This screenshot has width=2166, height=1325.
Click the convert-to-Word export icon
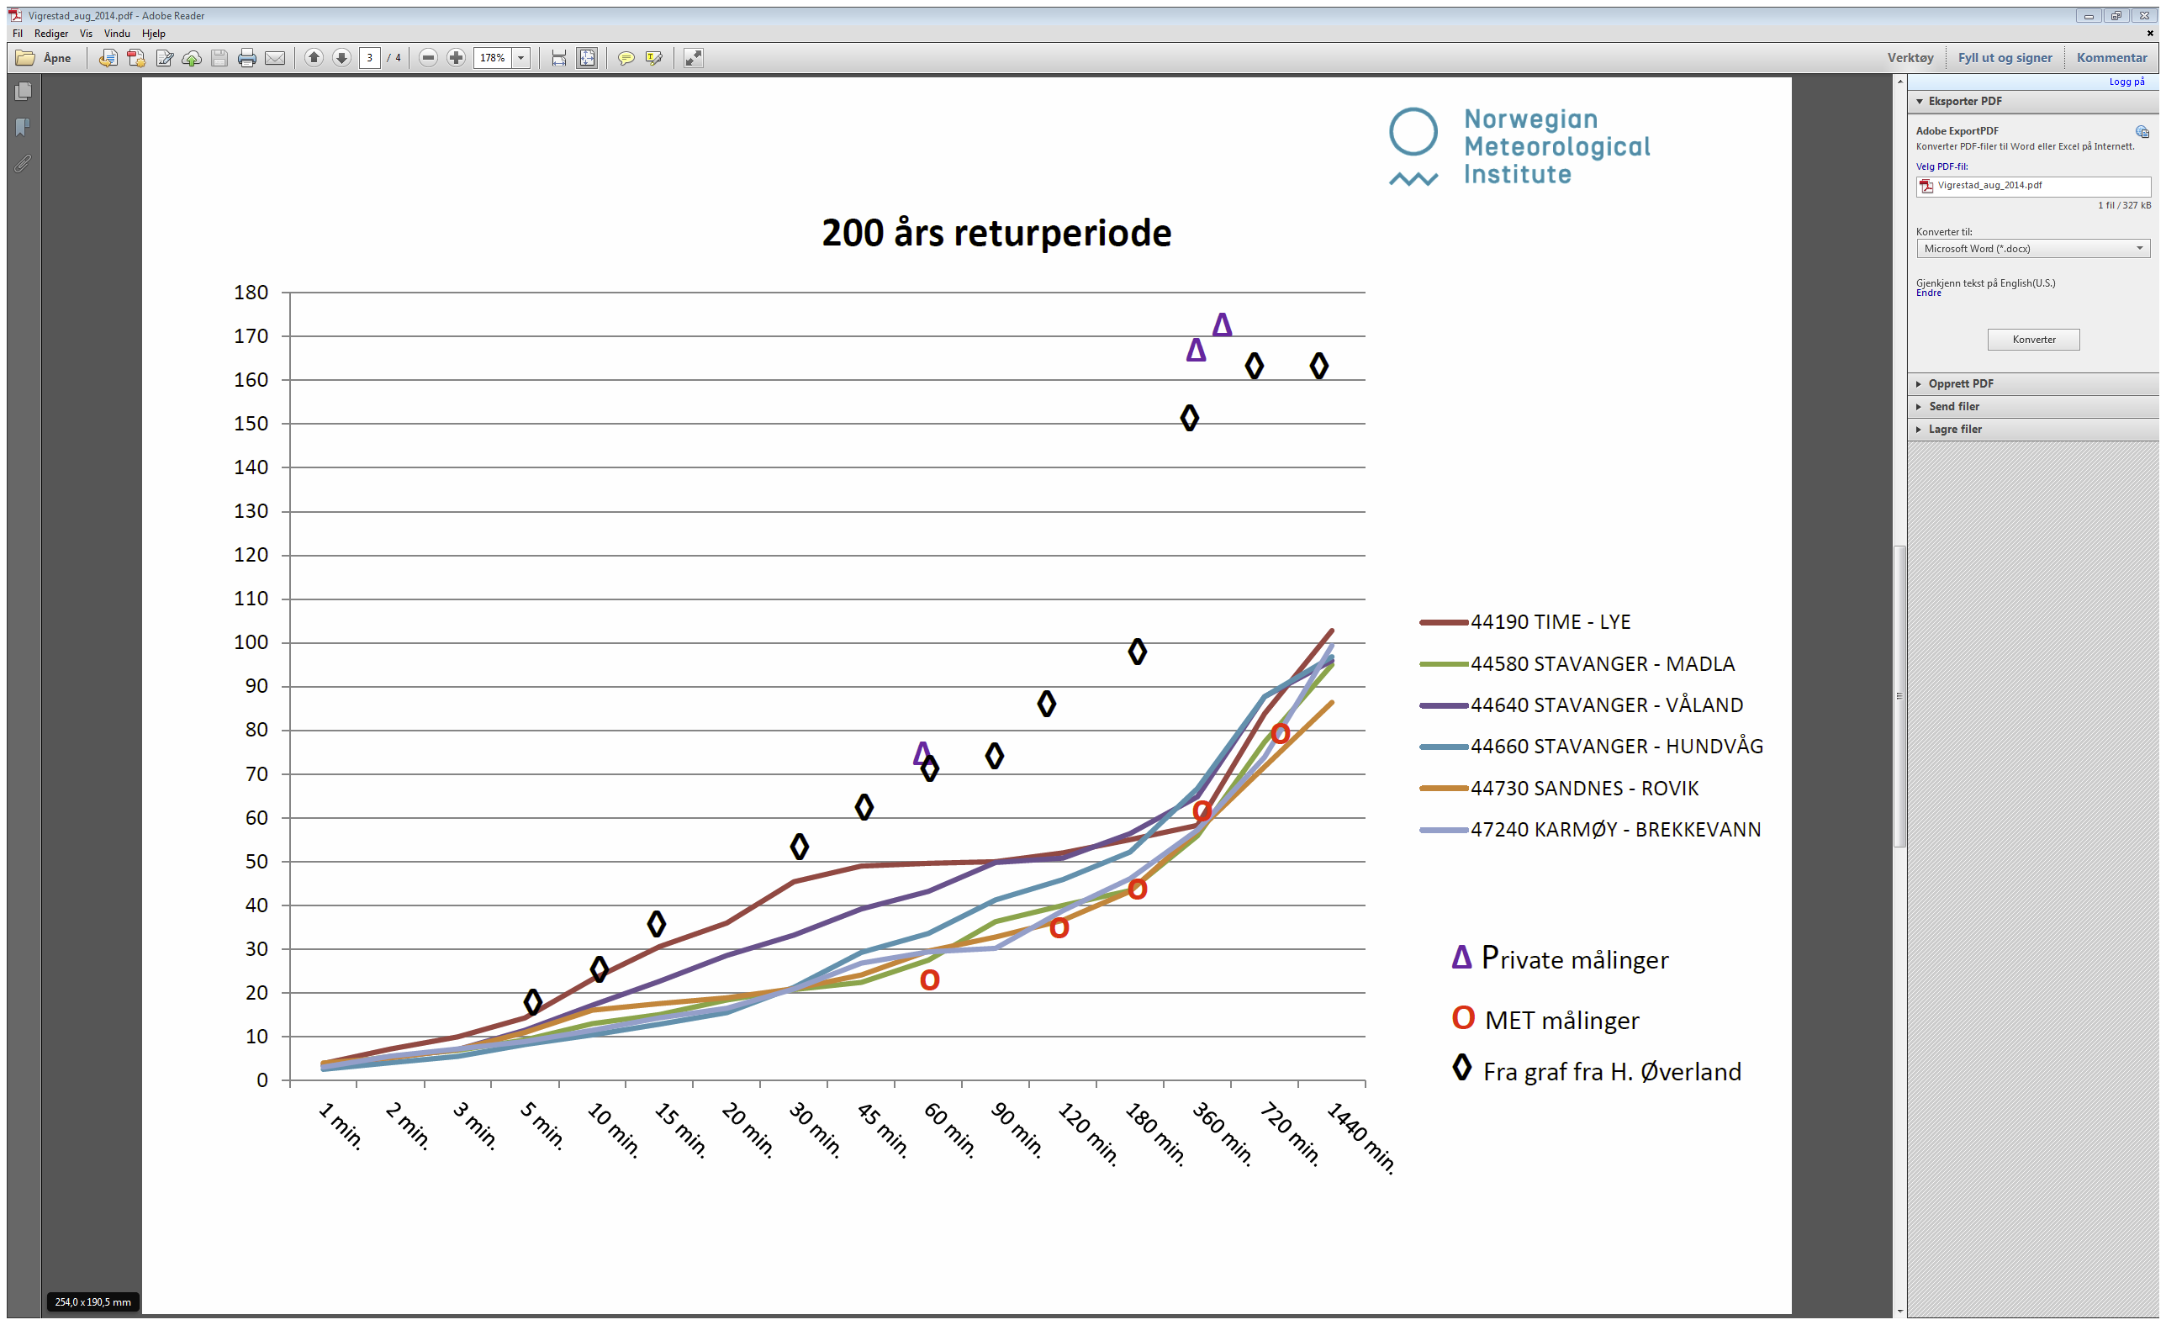108,58
